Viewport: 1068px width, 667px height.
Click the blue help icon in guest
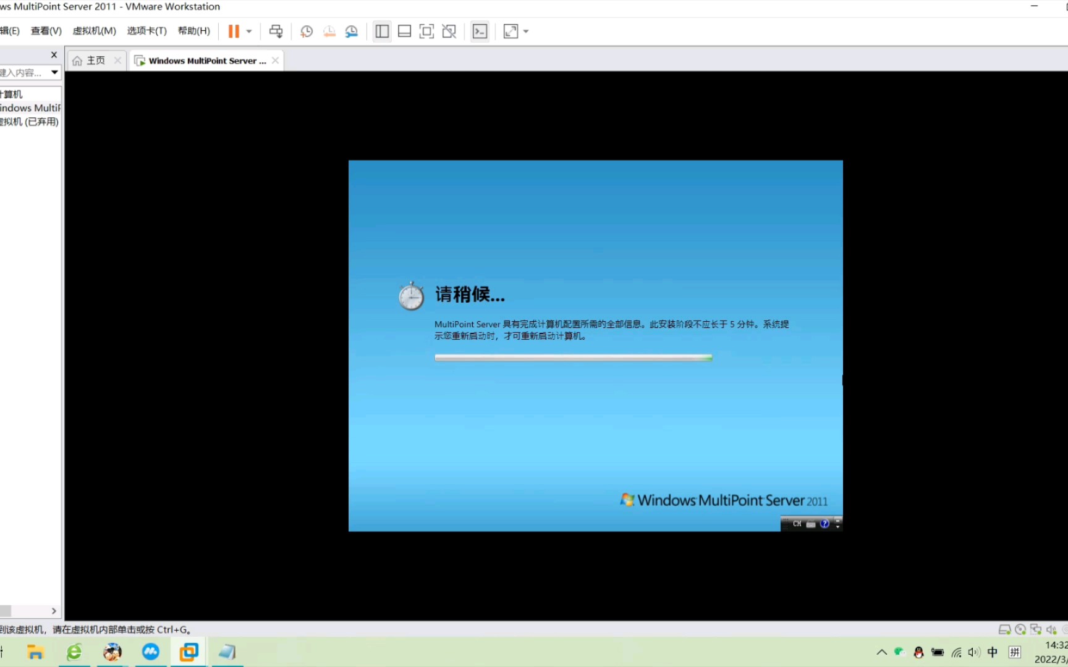point(824,524)
